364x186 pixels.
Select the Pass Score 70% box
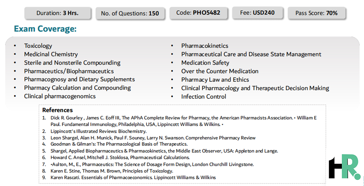[317, 13]
